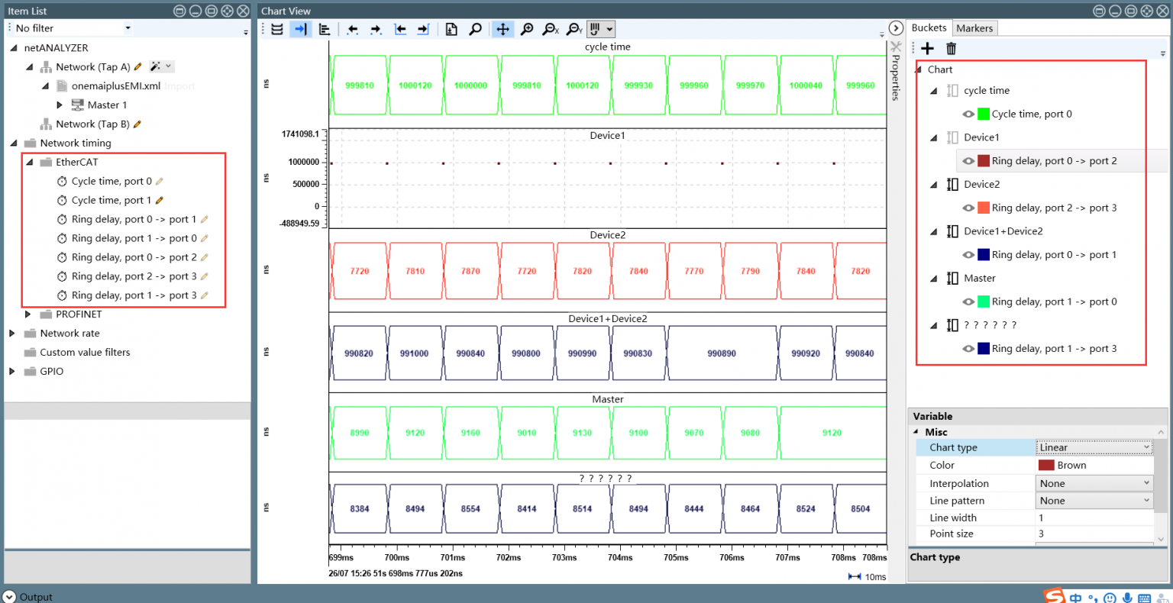This screenshot has width=1173, height=603.
Task: Toggle eye icon for Ring delay port 1 -> port 0
Action: pos(968,301)
